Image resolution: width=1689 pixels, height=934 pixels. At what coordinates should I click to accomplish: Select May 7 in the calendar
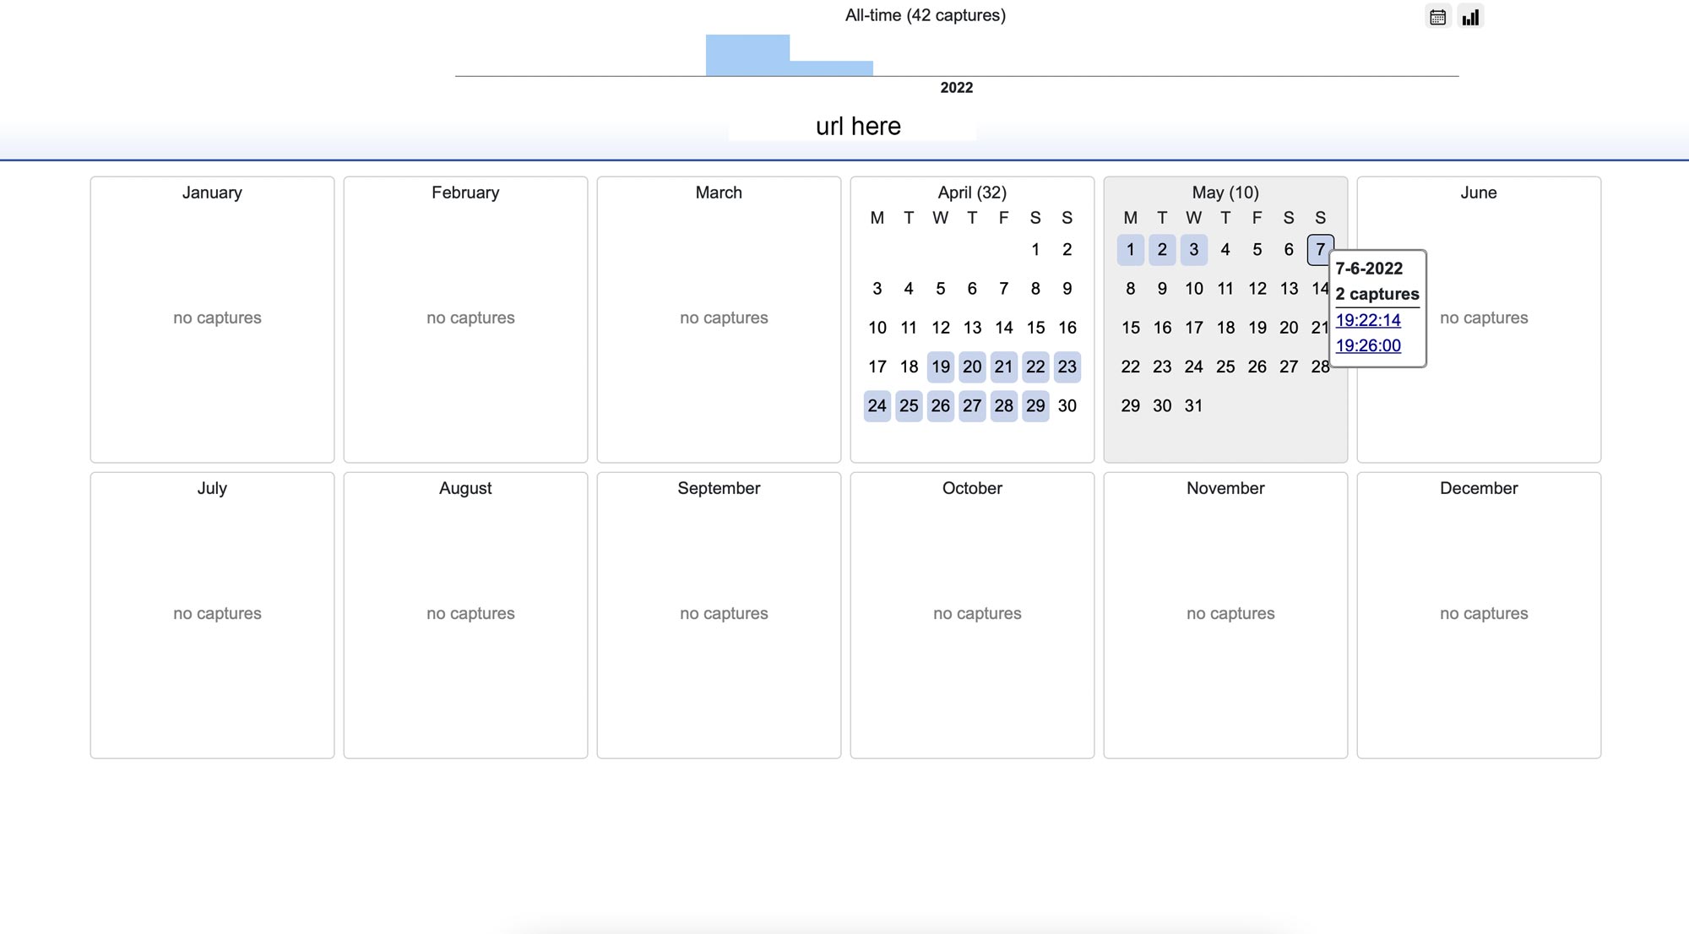1320,249
